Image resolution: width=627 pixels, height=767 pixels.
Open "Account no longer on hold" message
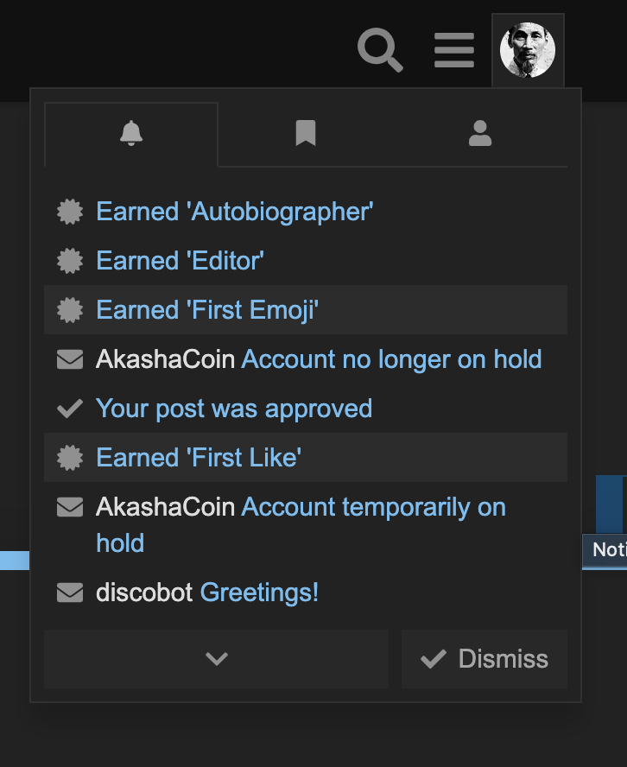[391, 359]
